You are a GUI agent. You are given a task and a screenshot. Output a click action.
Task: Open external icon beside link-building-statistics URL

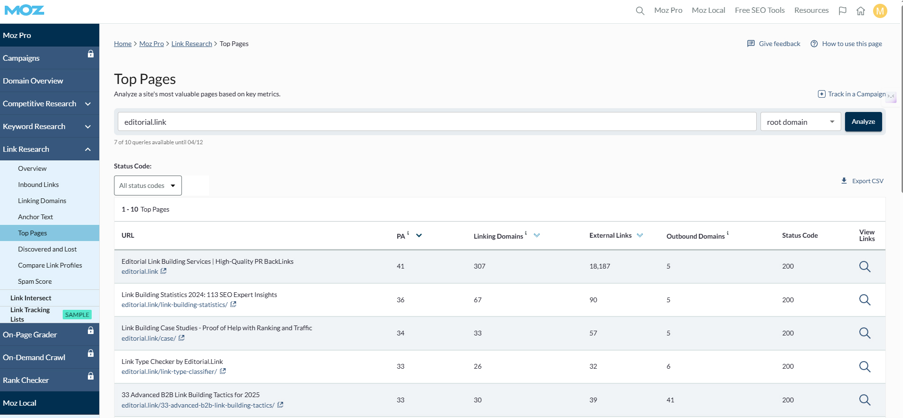coord(233,304)
